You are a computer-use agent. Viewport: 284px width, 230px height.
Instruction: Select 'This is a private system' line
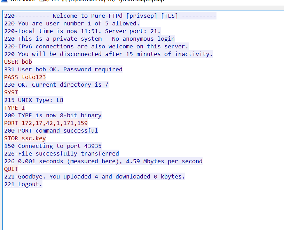tap(89, 39)
